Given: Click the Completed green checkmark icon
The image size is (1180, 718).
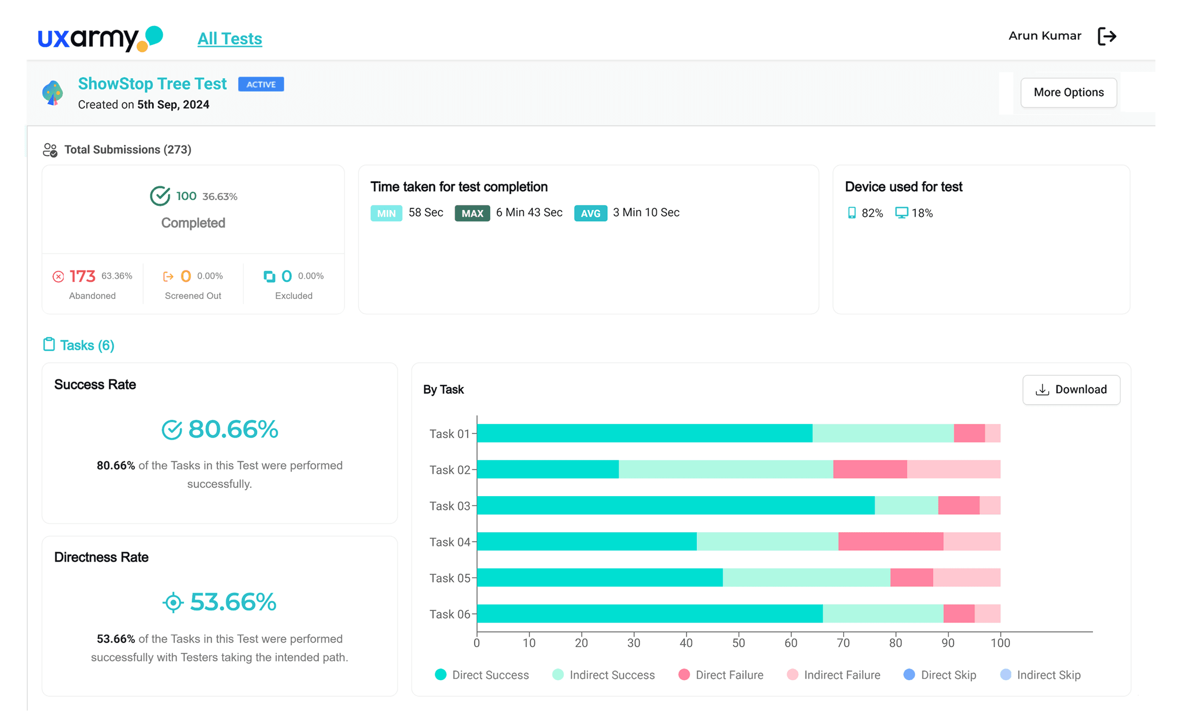Looking at the screenshot, I should 160,196.
